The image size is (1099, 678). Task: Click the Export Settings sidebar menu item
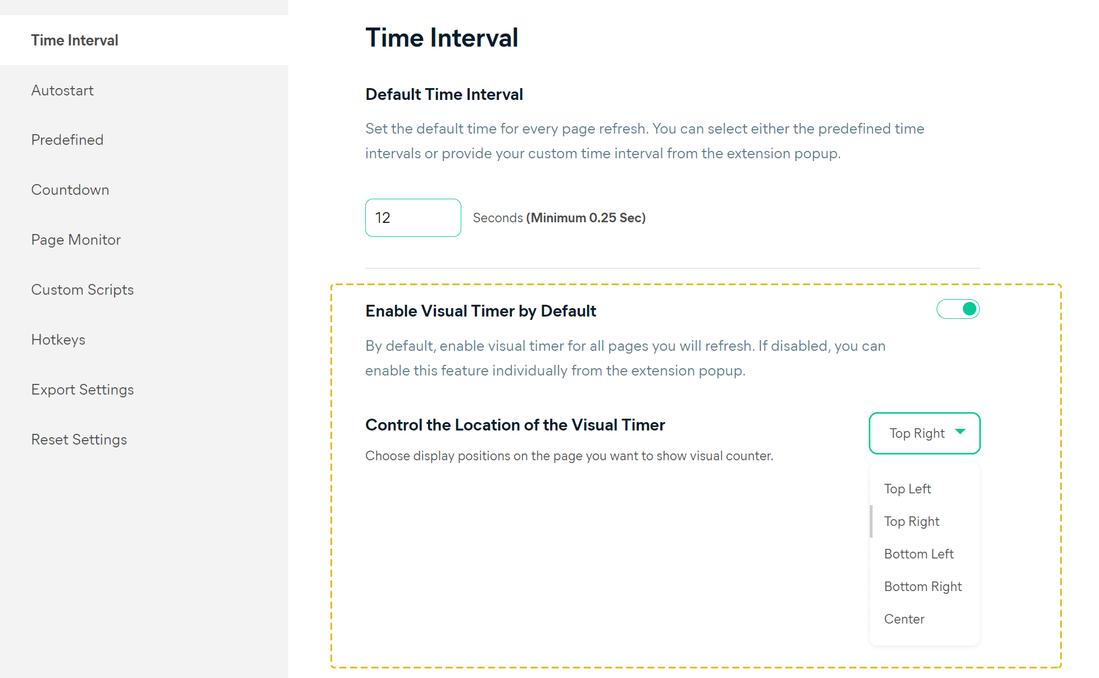tap(83, 390)
